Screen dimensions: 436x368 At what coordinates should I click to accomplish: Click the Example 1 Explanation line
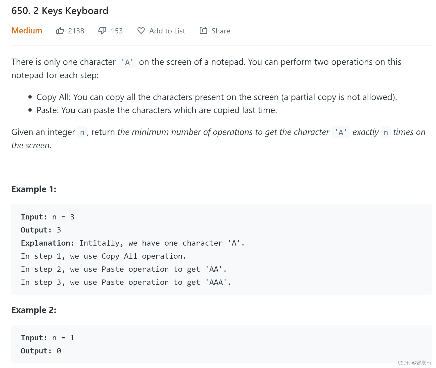[132, 243]
